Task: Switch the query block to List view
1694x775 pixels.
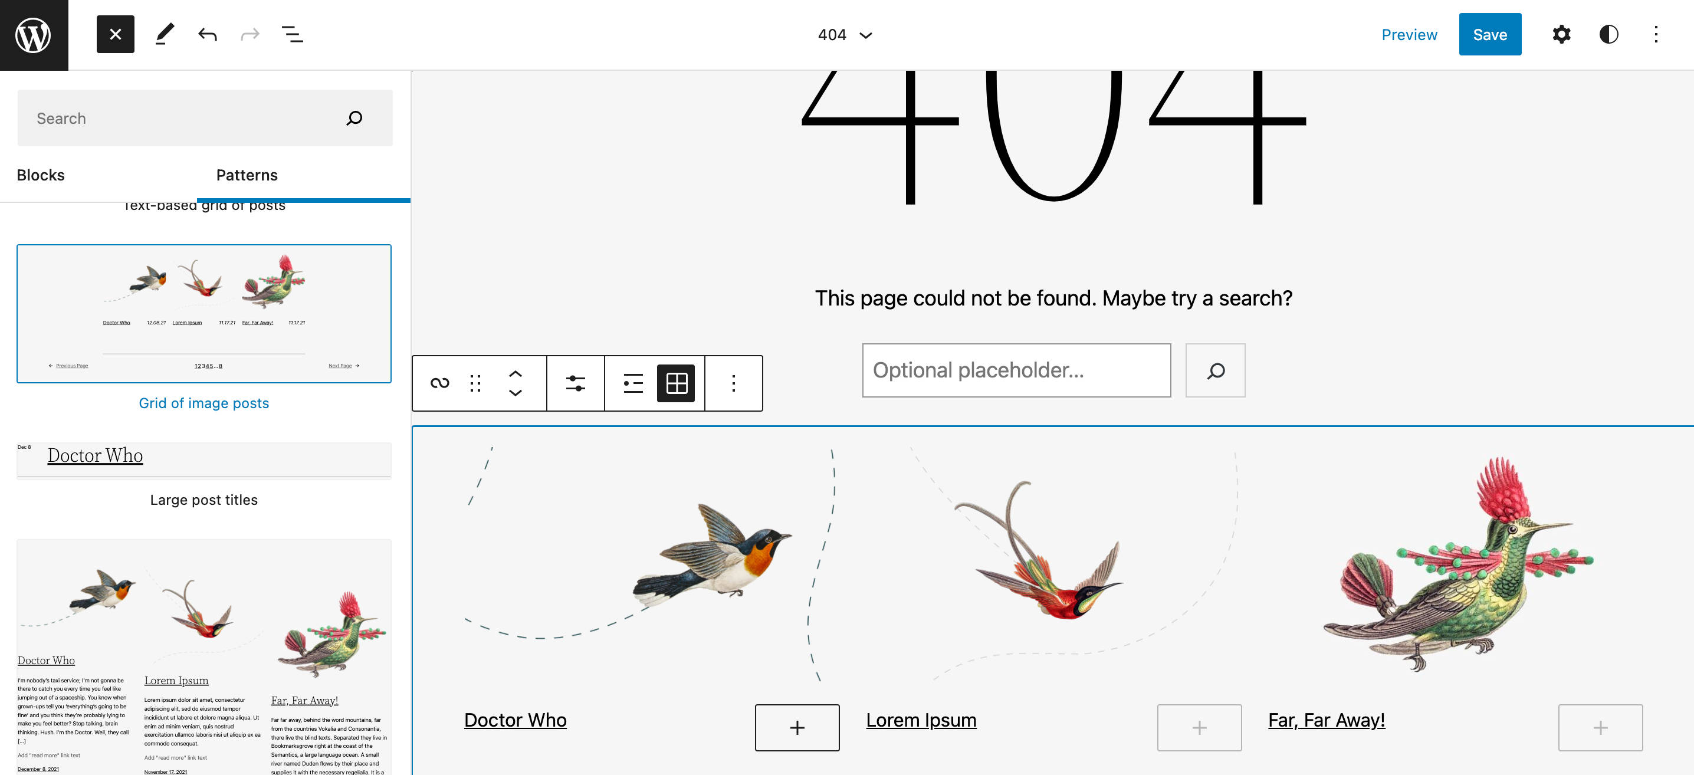Action: [631, 383]
